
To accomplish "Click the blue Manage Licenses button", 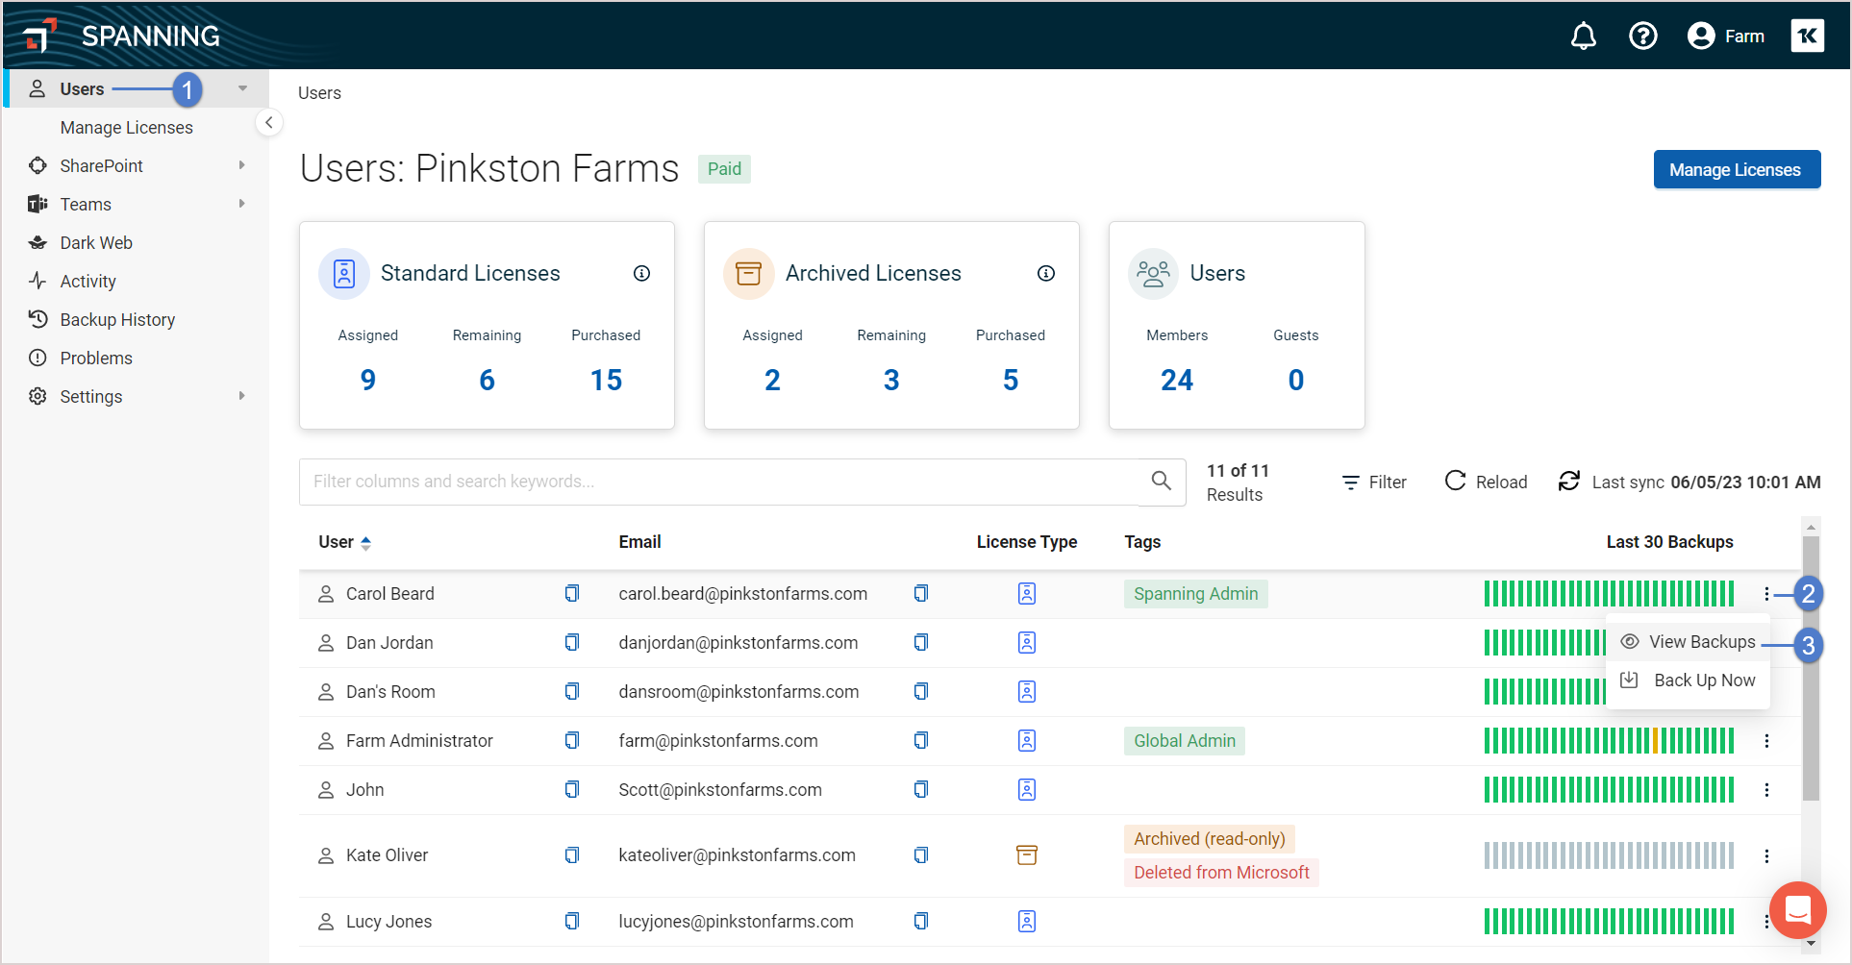I will tap(1737, 169).
